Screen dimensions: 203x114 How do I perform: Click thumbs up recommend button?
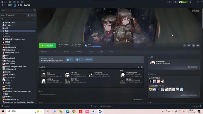click(x=70, y=59)
